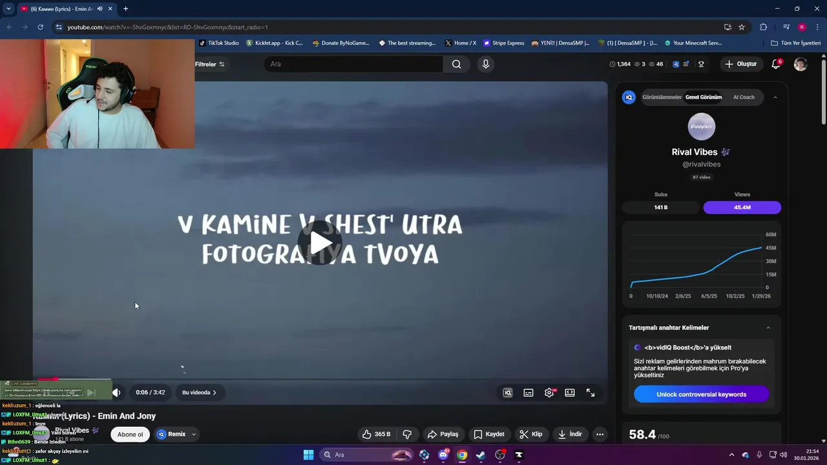Viewport: 827px width, 465px height.
Task: Open the YouTube account avatar menu
Action: [801, 64]
